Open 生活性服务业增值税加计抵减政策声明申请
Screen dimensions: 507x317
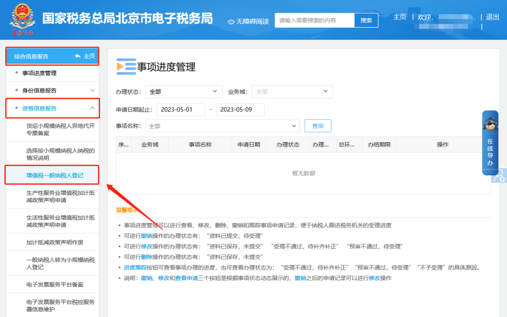point(60,221)
